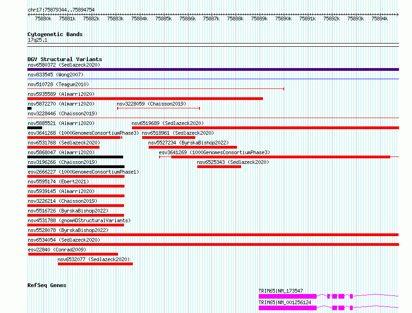Open variant nsv6519689 (Sedlazeck2020) label
This screenshot has height=313, width=412.
168,123
